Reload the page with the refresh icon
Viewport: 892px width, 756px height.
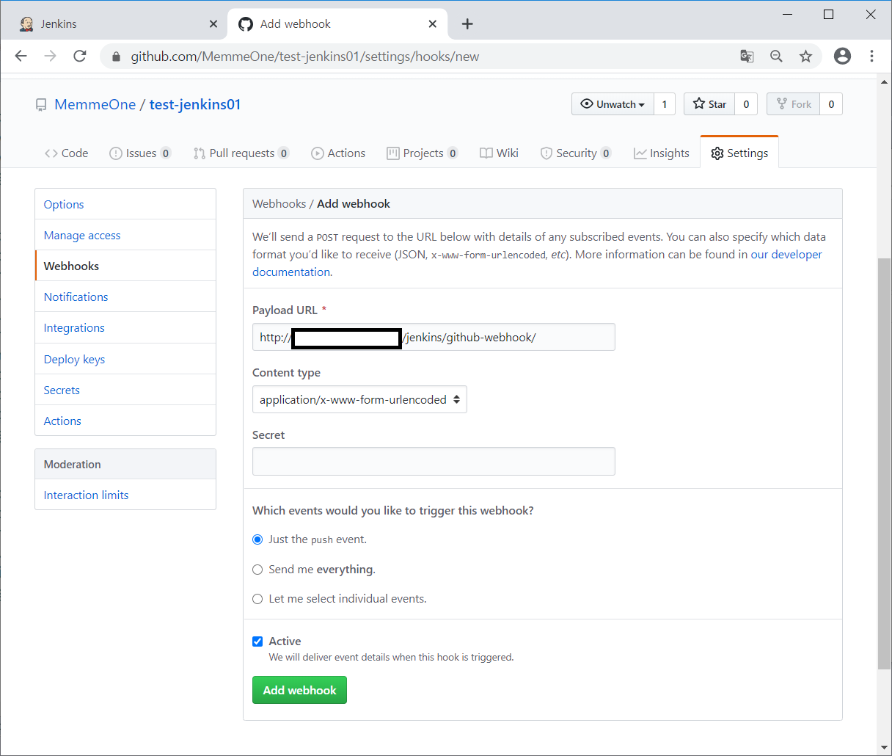click(x=80, y=57)
